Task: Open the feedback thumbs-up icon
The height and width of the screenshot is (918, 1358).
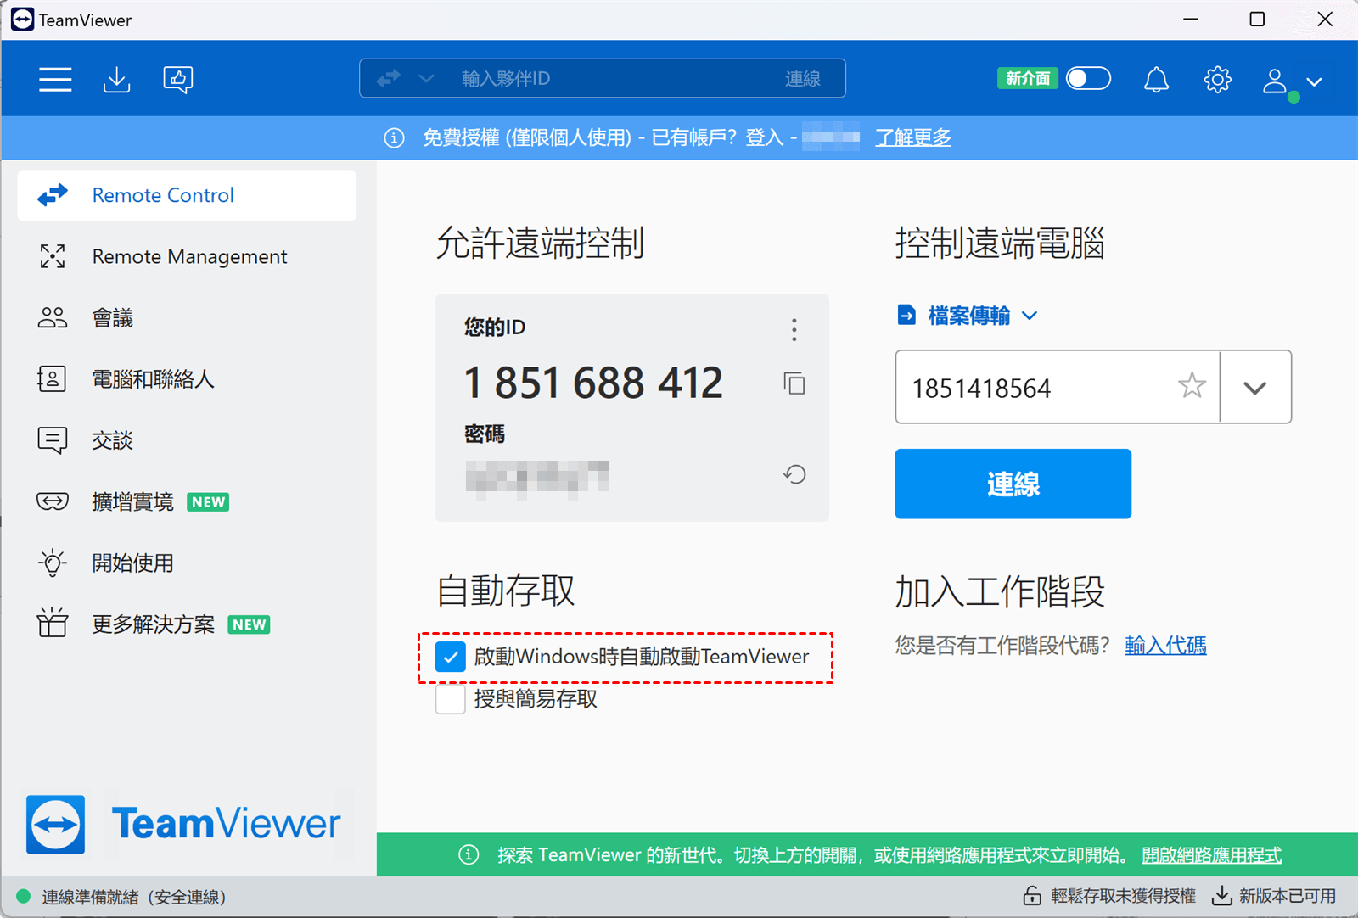Action: point(177,80)
